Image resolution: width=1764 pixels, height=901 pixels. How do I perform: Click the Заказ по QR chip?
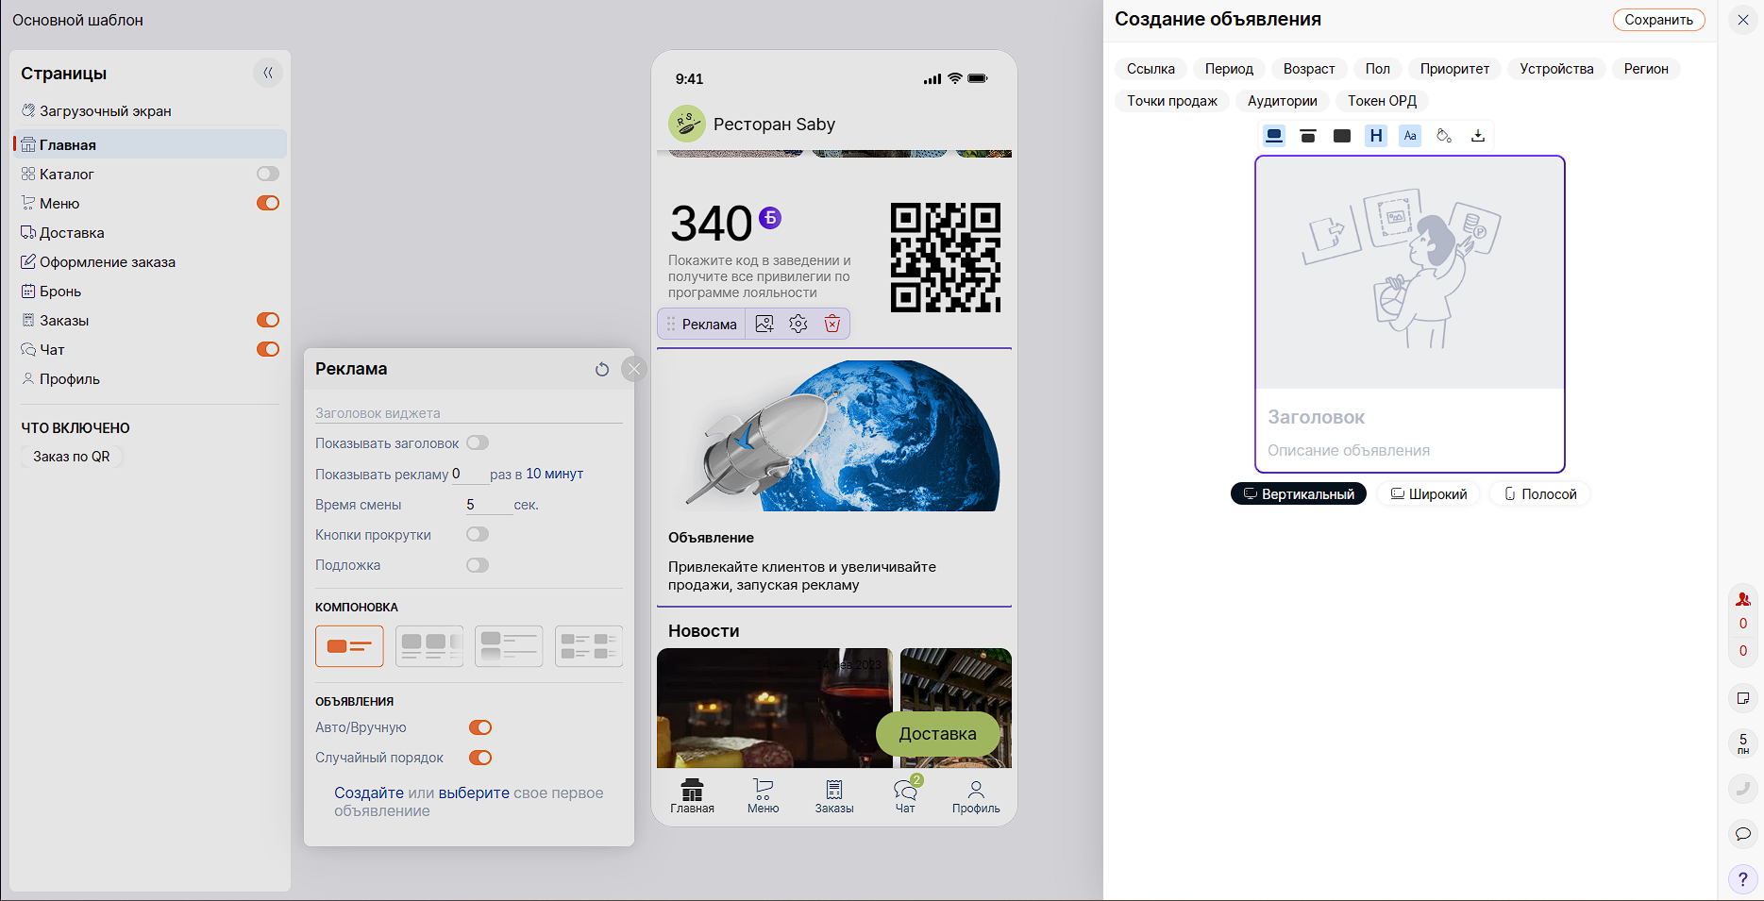[72, 457]
